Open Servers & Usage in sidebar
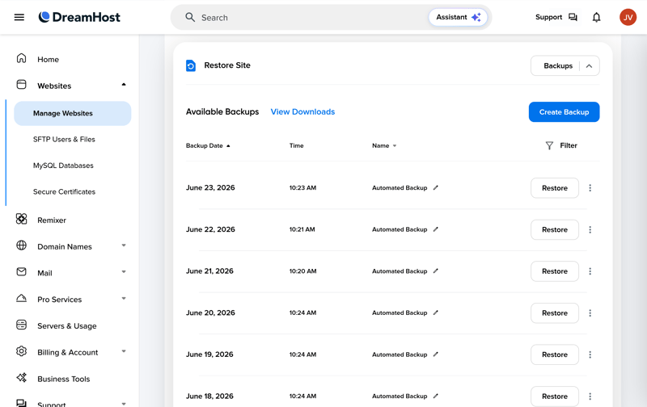The image size is (647, 407). [67, 326]
